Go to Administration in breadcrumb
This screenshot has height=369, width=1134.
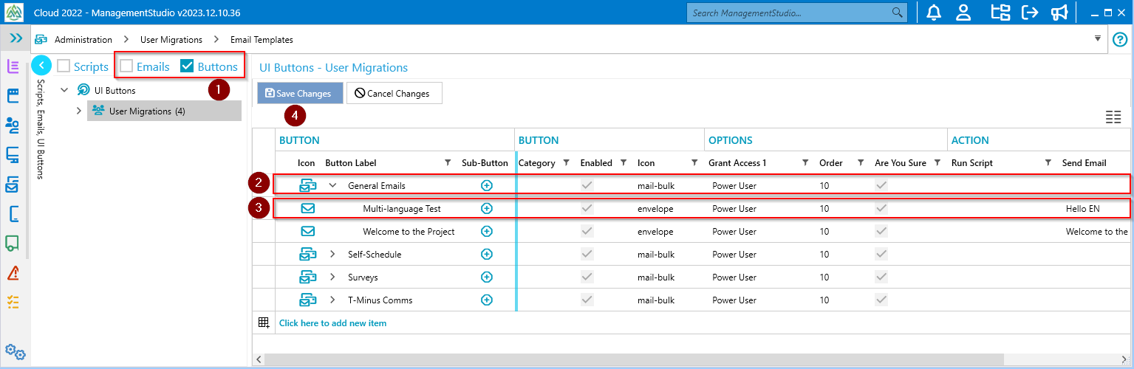83,40
